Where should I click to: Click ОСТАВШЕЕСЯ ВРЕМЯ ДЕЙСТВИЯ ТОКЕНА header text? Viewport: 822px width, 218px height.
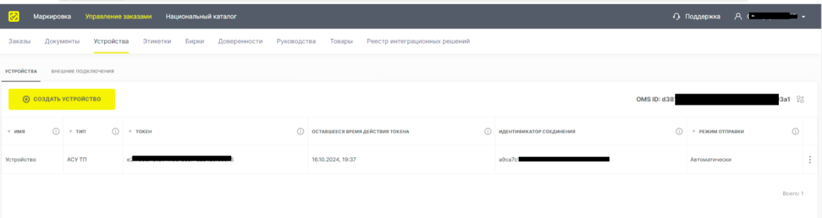tap(360, 131)
